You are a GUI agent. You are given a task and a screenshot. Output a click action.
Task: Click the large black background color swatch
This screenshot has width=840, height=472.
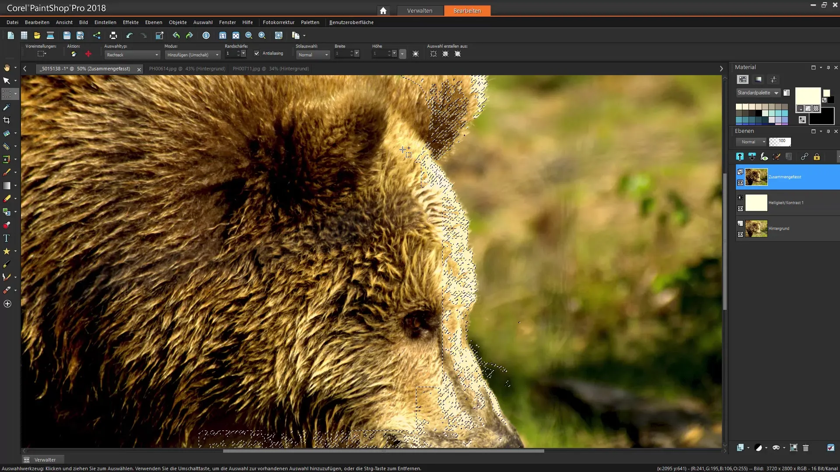[822, 117]
